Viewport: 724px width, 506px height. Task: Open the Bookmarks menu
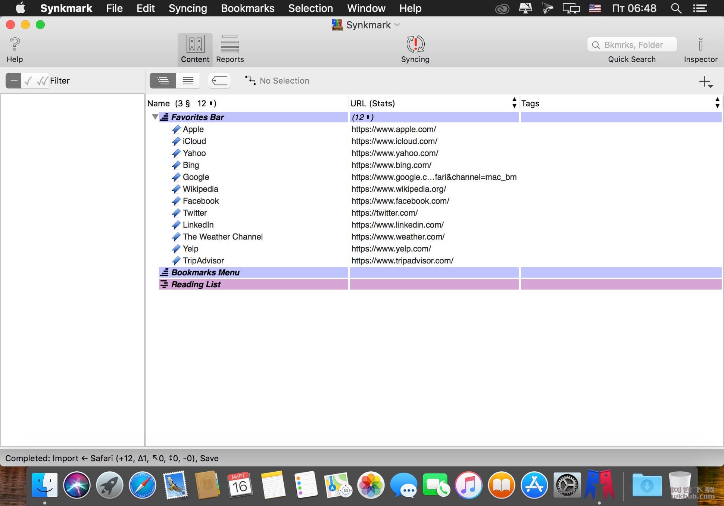click(248, 8)
